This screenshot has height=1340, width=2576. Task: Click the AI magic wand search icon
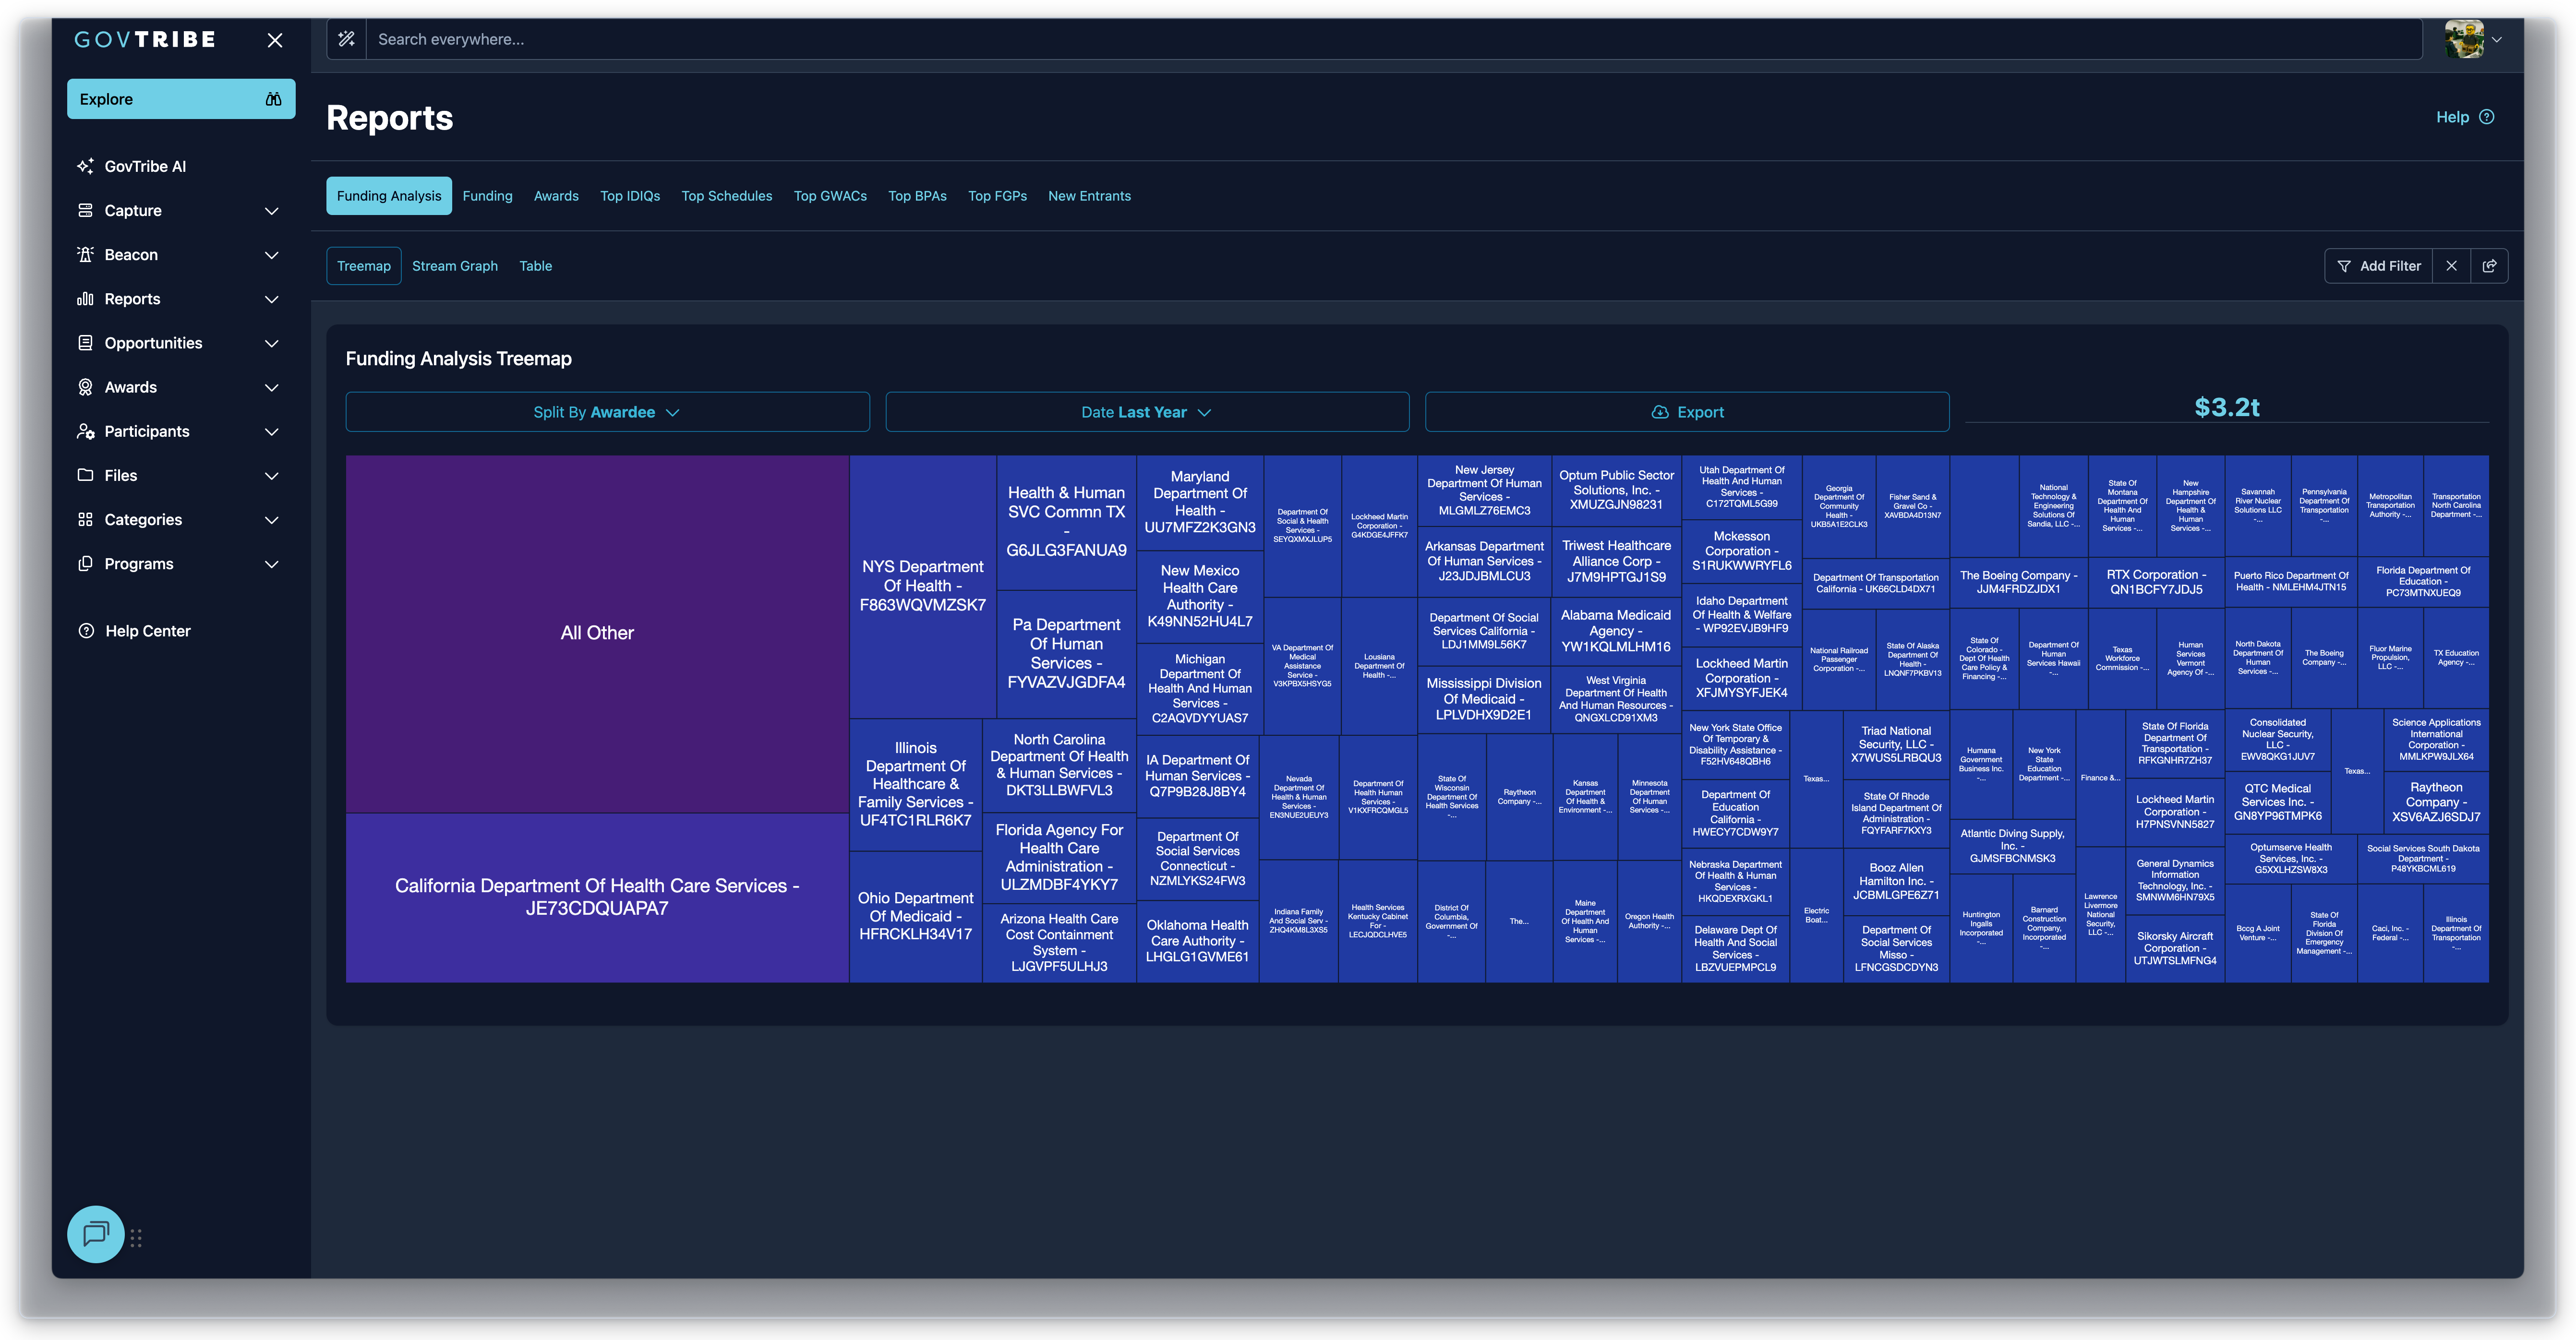point(346,39)
